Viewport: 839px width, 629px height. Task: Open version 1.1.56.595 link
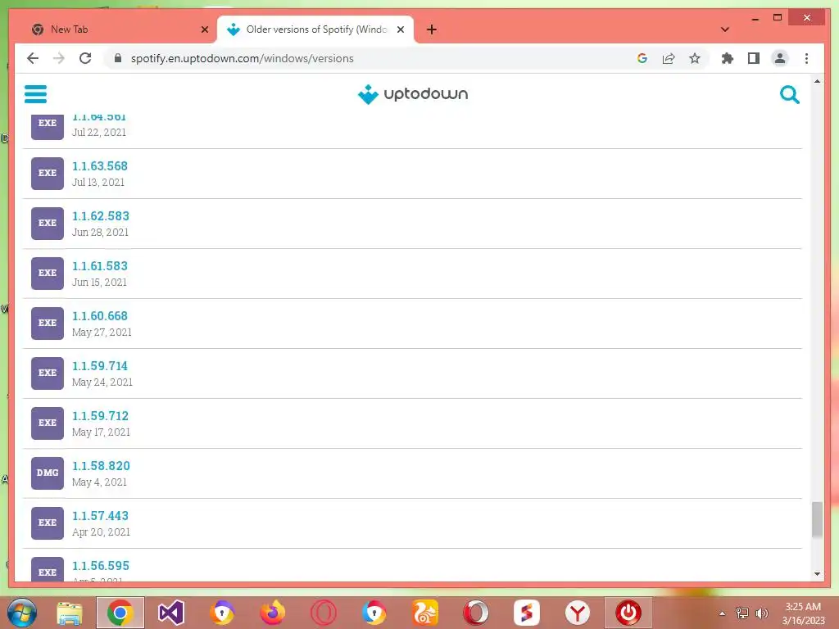(x=101, y=565)
